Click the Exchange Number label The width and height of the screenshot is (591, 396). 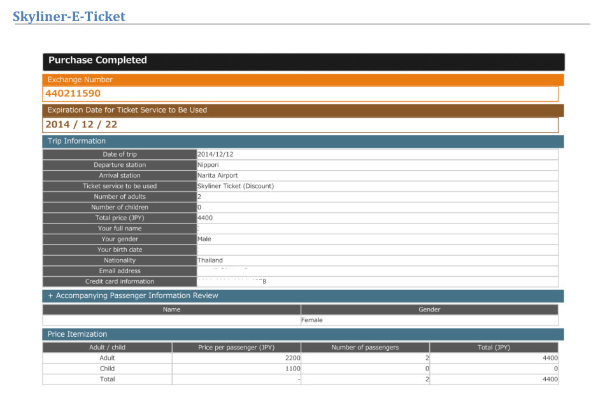(x=80, y=80)
